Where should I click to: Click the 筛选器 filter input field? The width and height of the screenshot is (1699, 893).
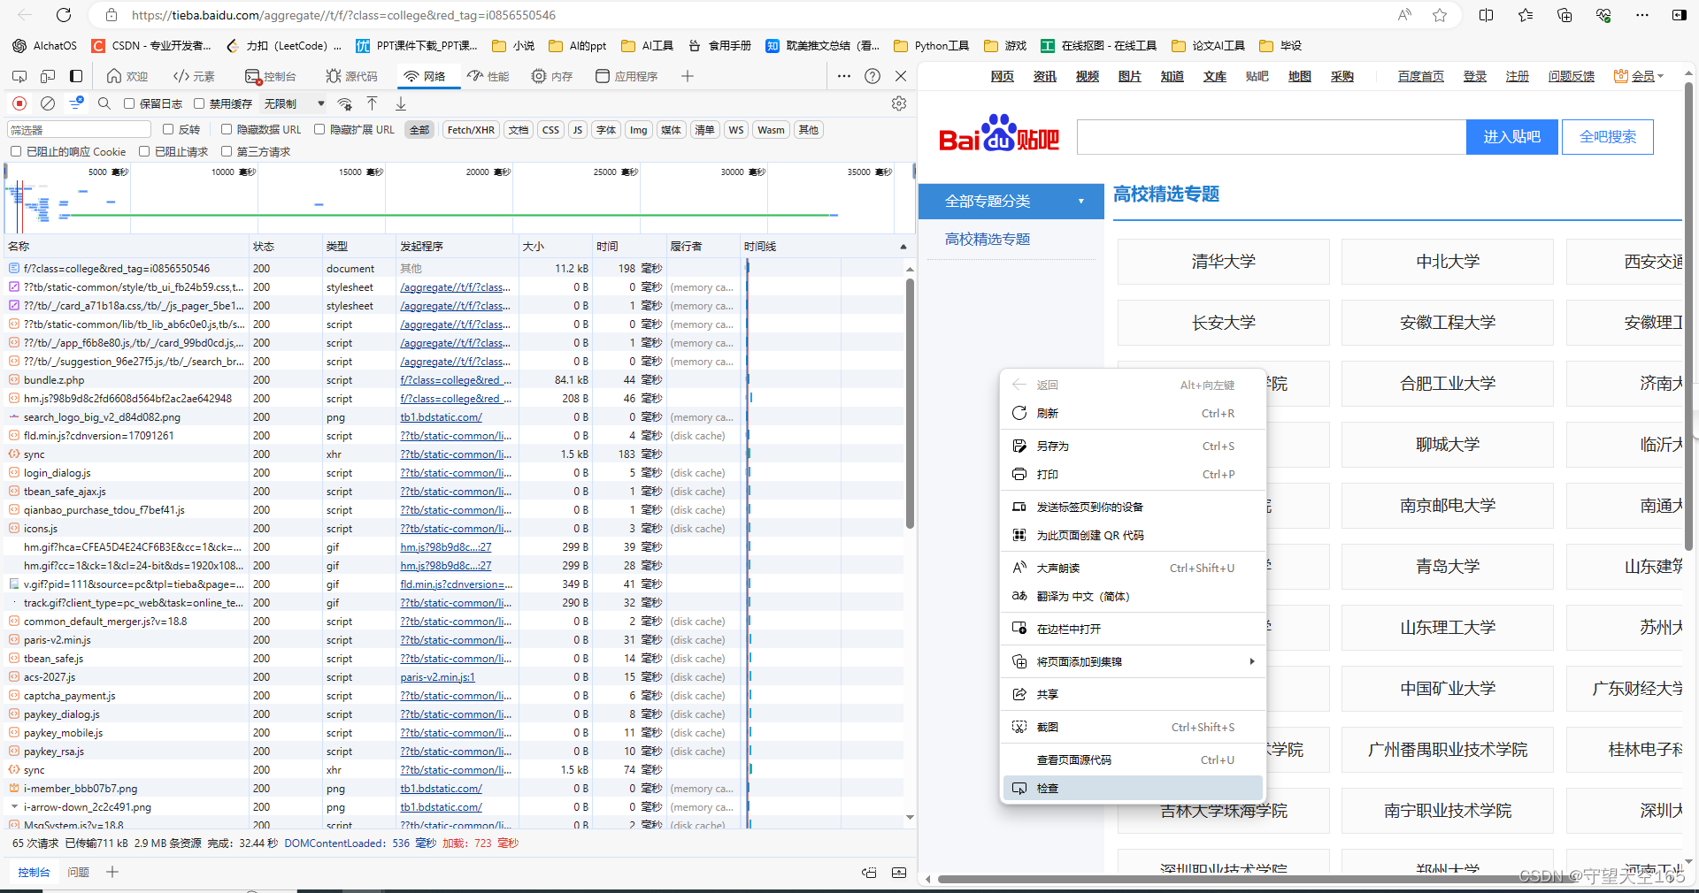(x=80, y=130)
